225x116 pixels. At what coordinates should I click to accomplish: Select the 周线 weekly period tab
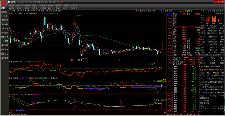pyautogui.click(x=47, y=11)
